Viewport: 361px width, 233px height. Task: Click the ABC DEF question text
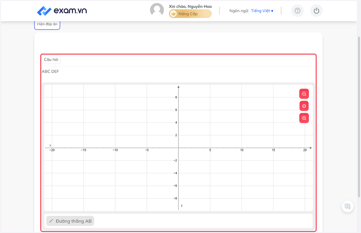[50, 72]
